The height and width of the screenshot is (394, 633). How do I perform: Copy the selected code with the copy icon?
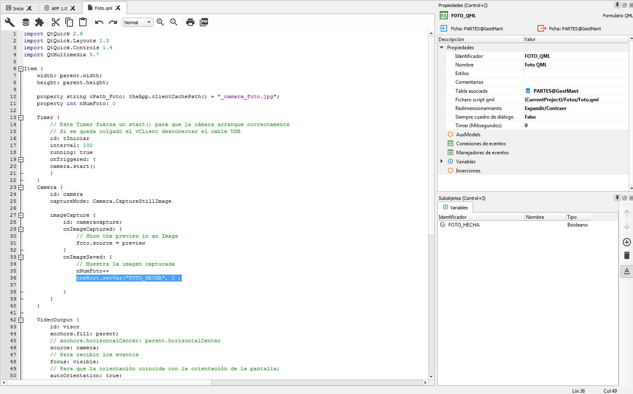click(x=69, y=22)
